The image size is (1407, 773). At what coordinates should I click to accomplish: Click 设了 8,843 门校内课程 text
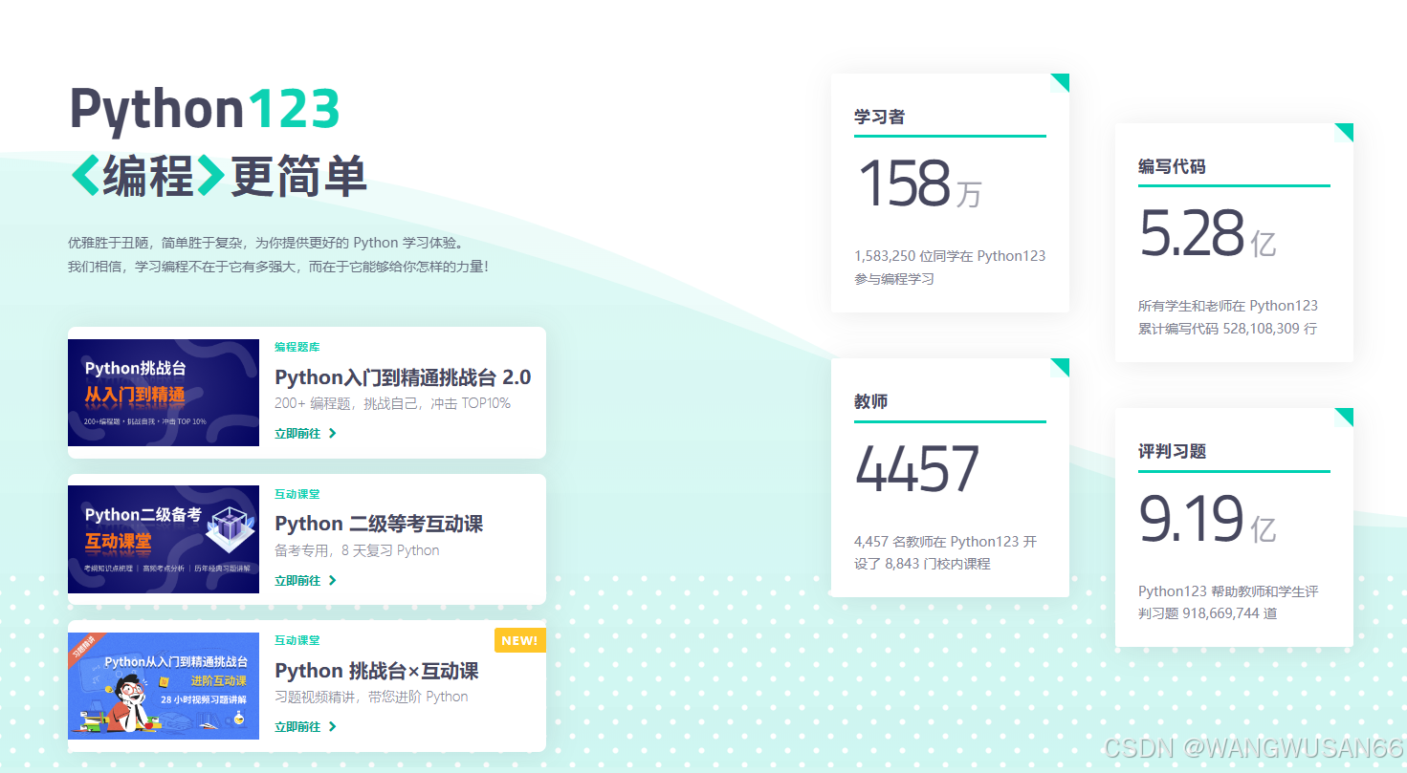[922, 564]
